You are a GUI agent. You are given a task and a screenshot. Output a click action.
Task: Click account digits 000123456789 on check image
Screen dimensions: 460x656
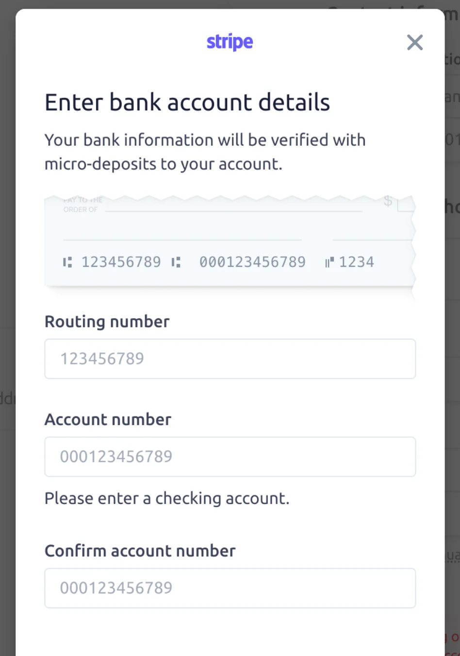[x=252, y=262]
